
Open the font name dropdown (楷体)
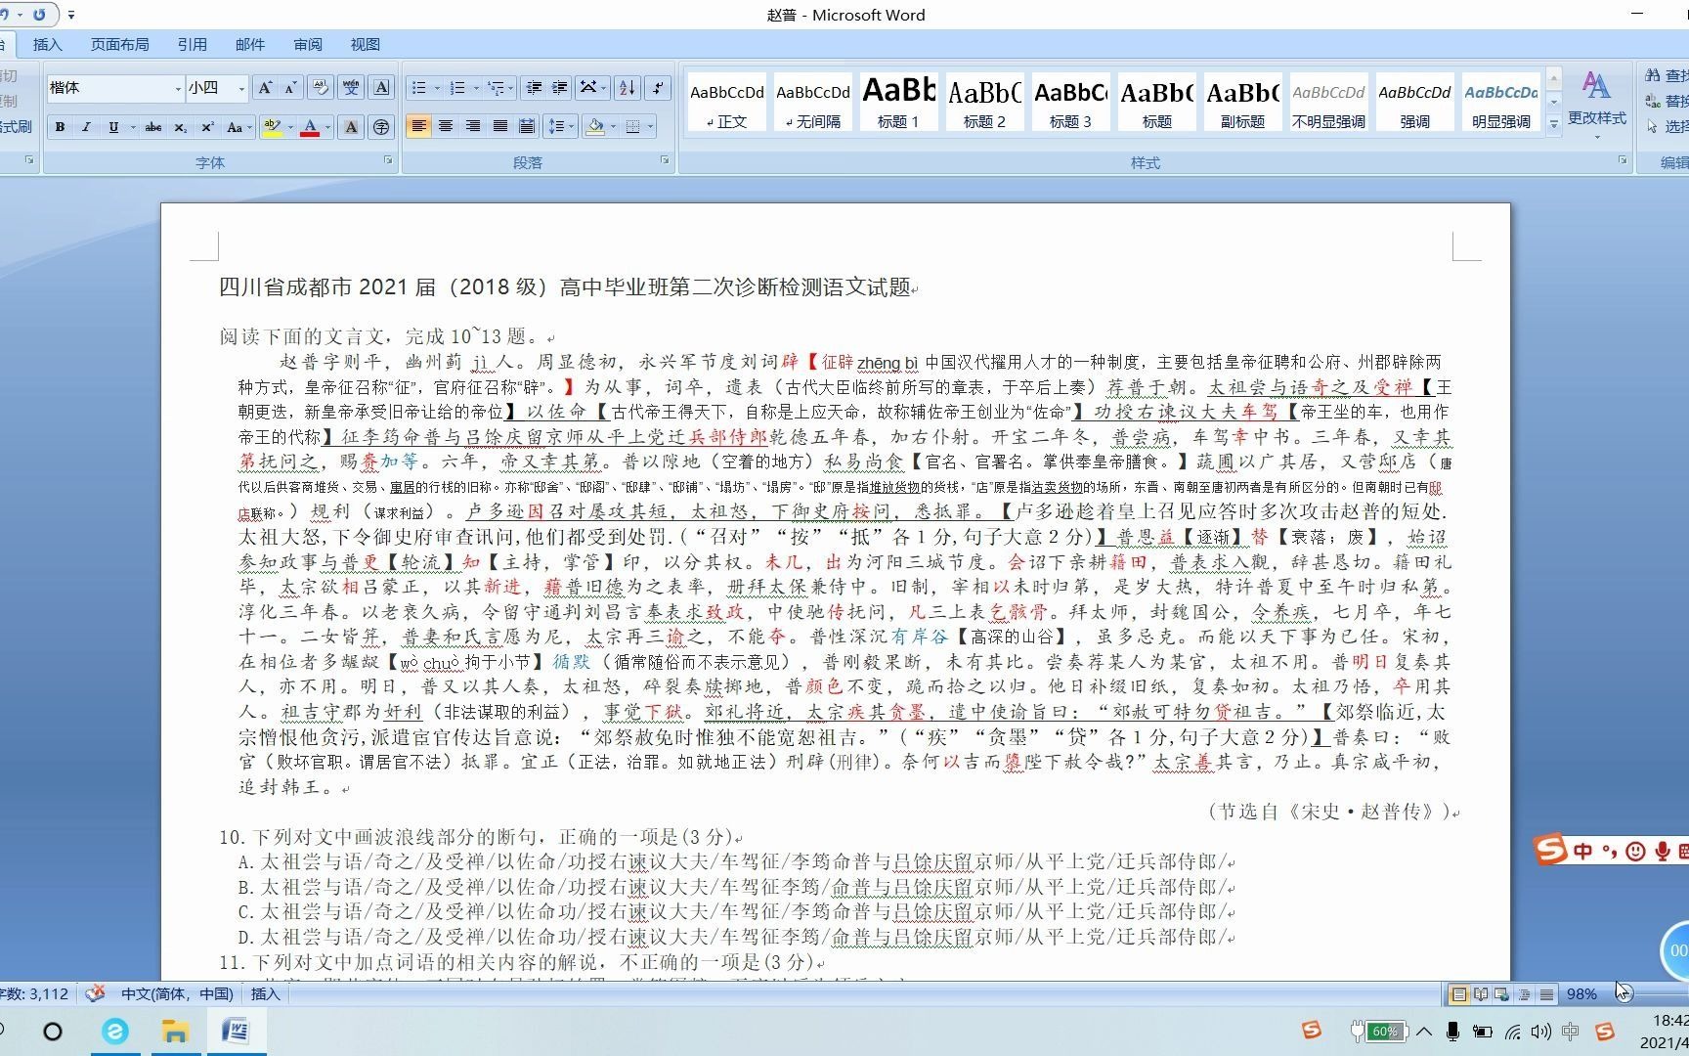pyautogui.click(x=178, y=88)
